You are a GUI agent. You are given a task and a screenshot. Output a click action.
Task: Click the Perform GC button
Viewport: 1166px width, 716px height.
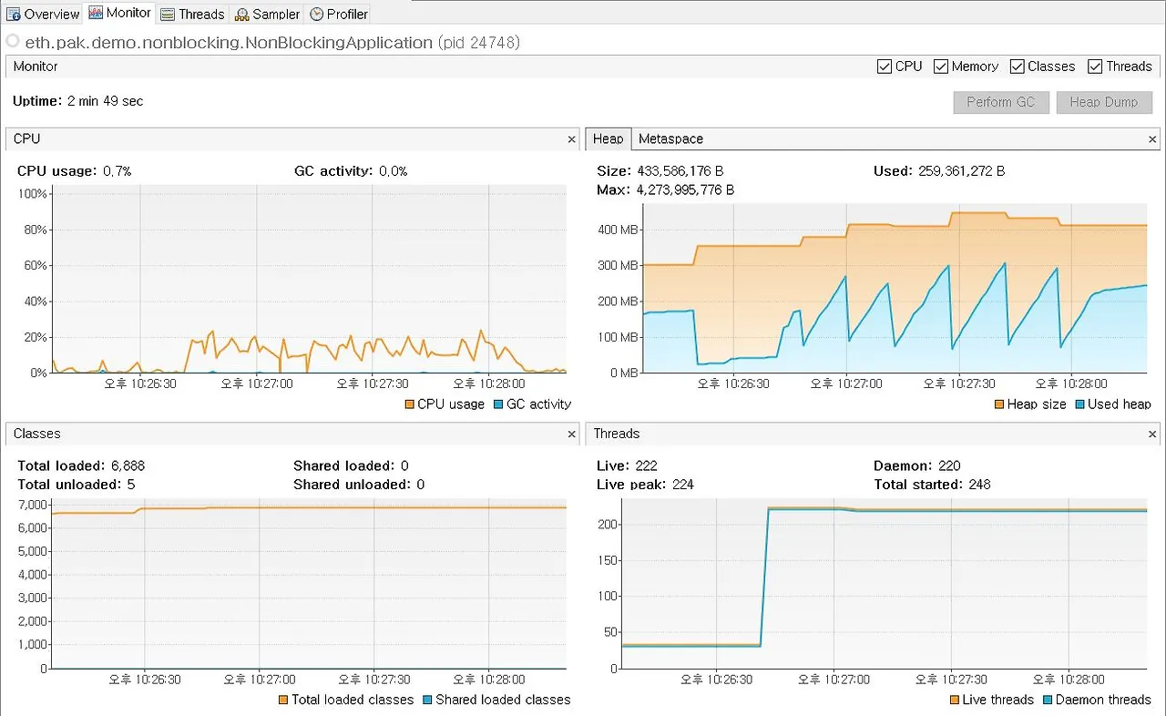point(1001,102)
